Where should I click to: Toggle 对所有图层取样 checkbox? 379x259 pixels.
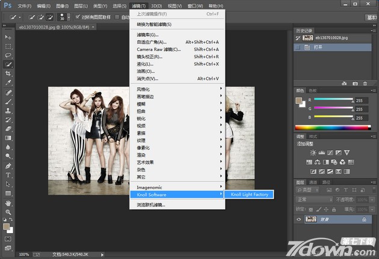click(78, 17)
